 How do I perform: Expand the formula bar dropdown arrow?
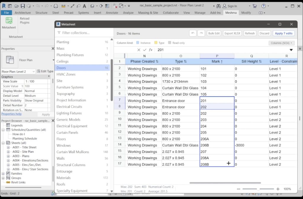(x=291, y=50)
